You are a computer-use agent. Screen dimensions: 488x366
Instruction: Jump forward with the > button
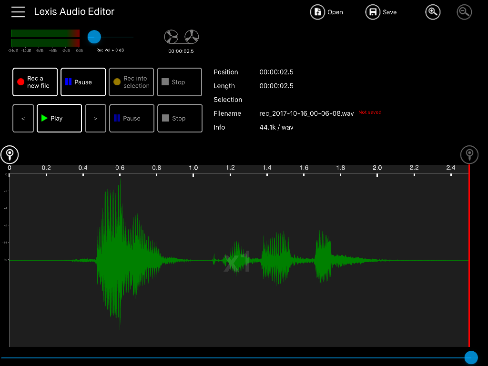95,118
